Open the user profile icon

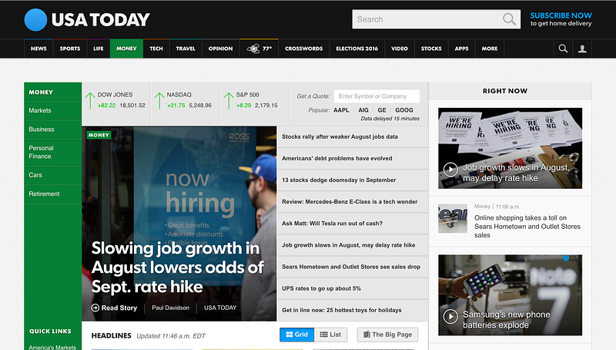(582, 49)
